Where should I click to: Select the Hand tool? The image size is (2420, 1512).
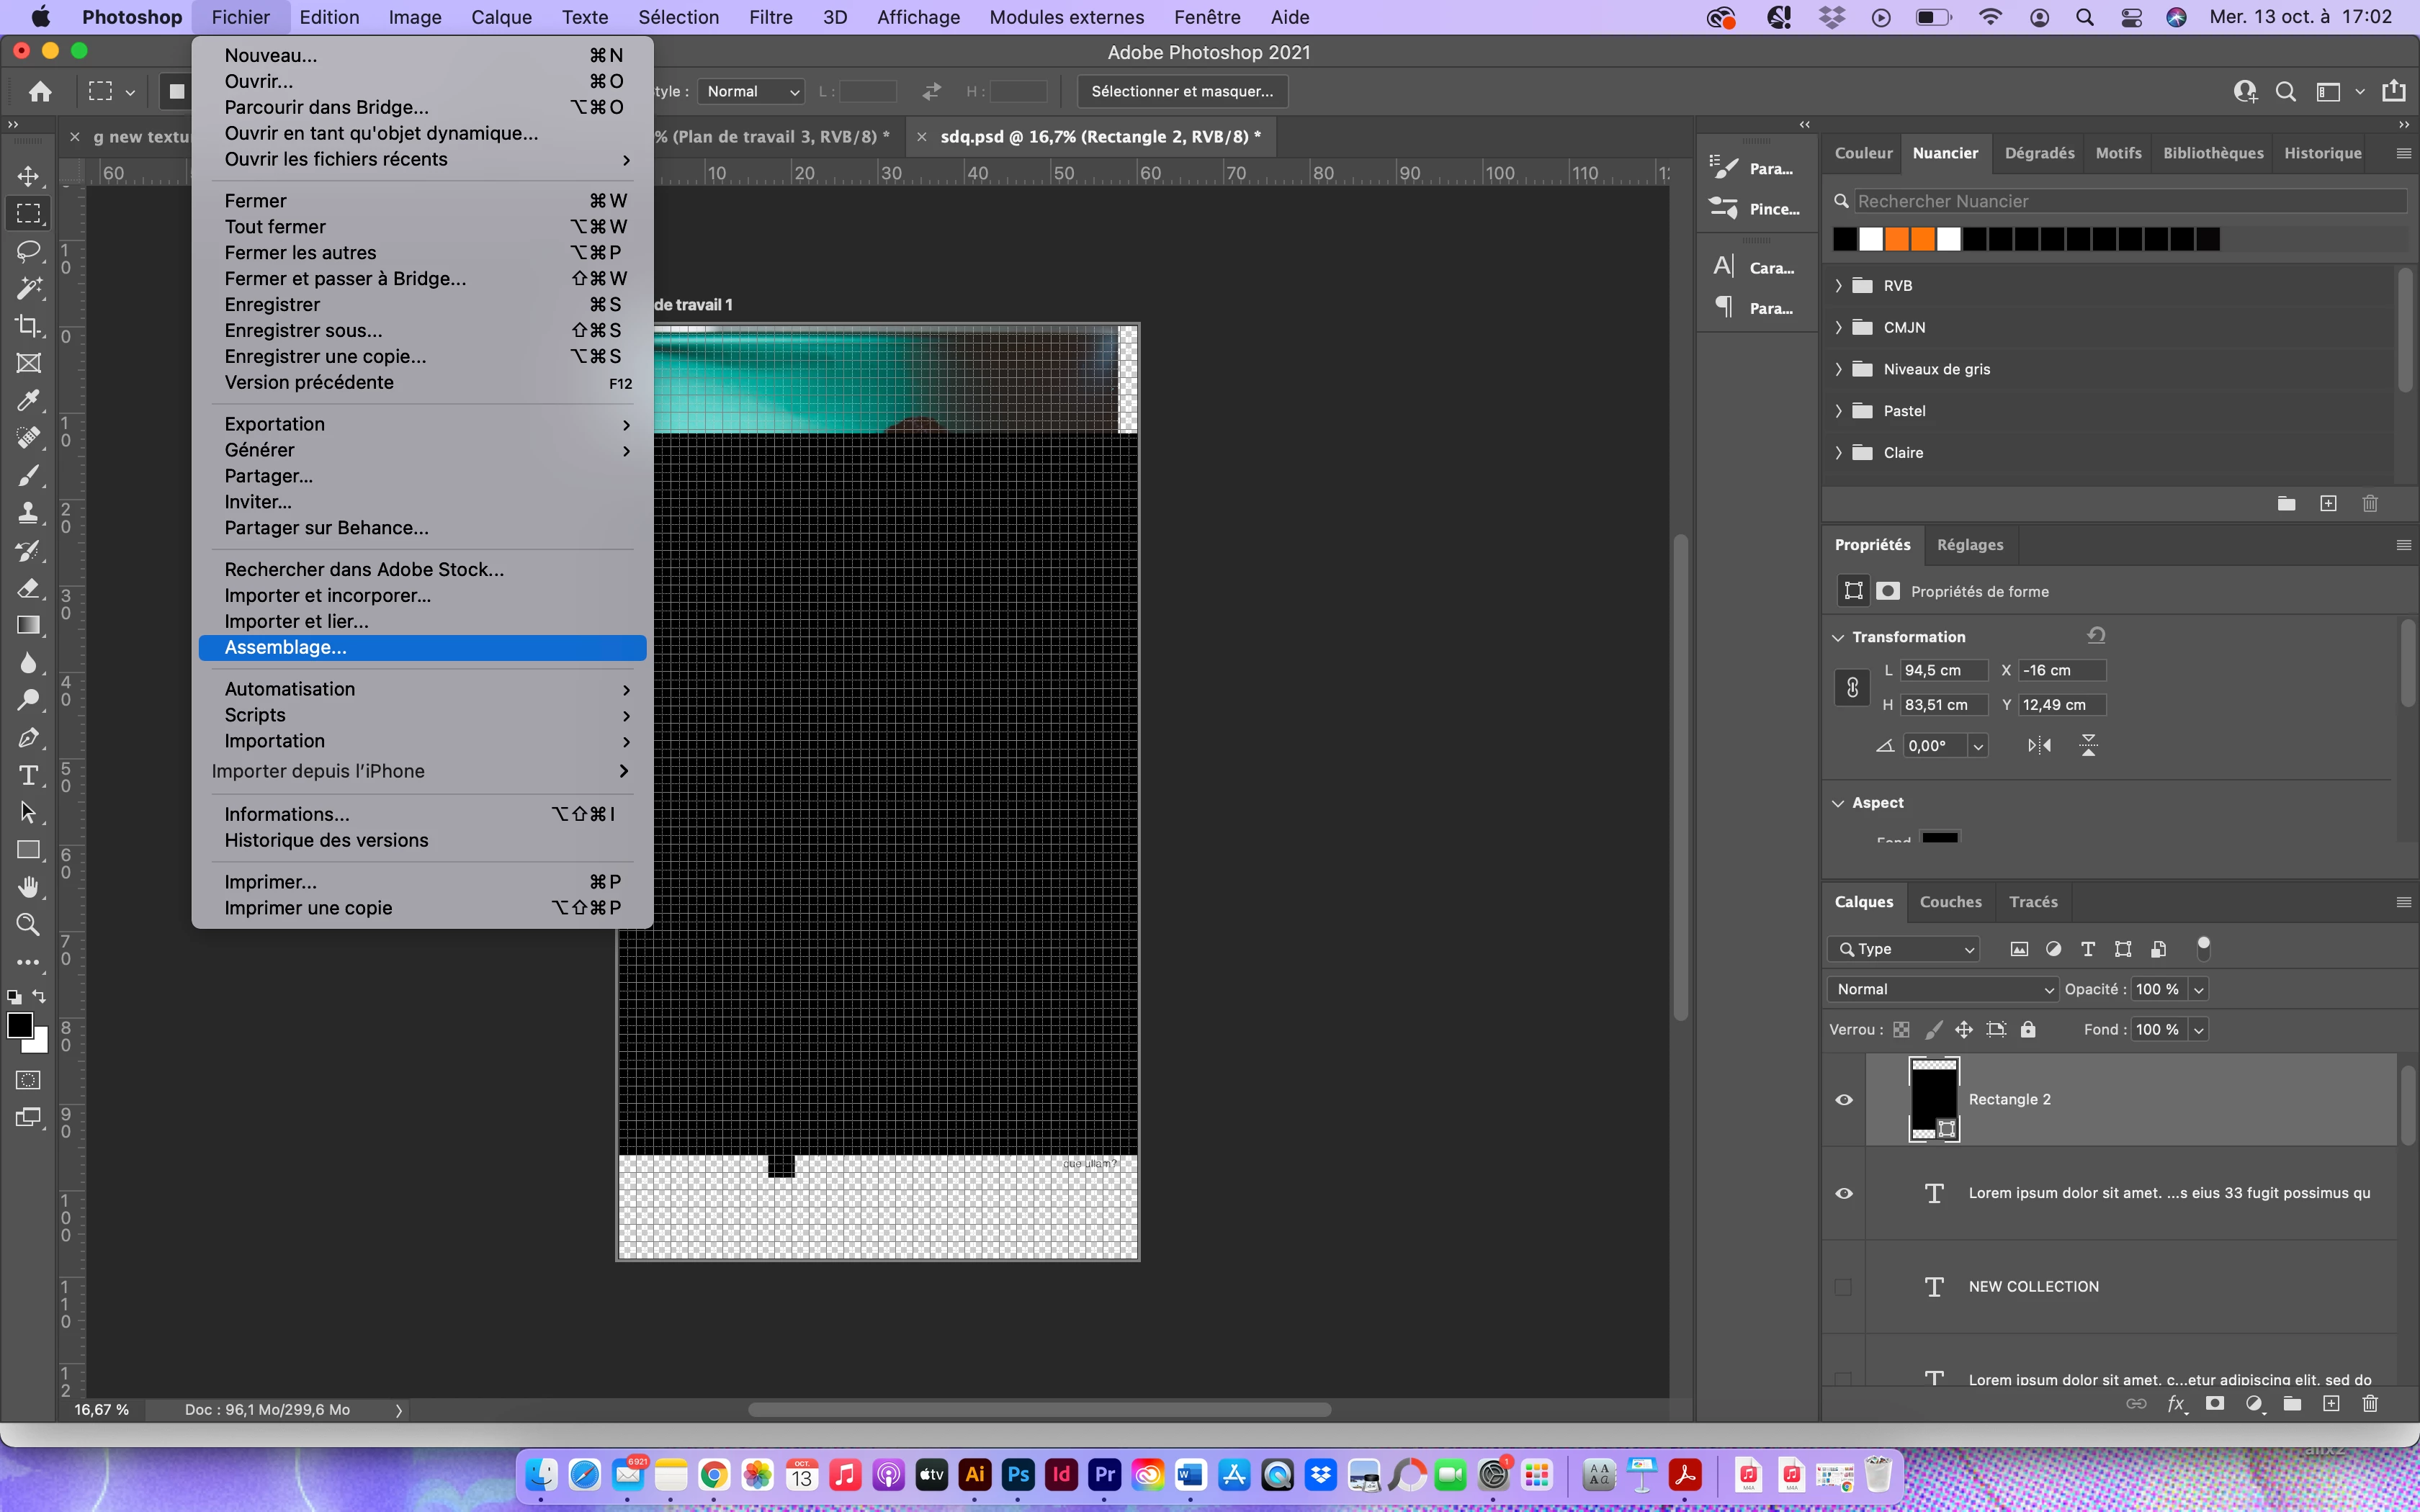point(28,887)
